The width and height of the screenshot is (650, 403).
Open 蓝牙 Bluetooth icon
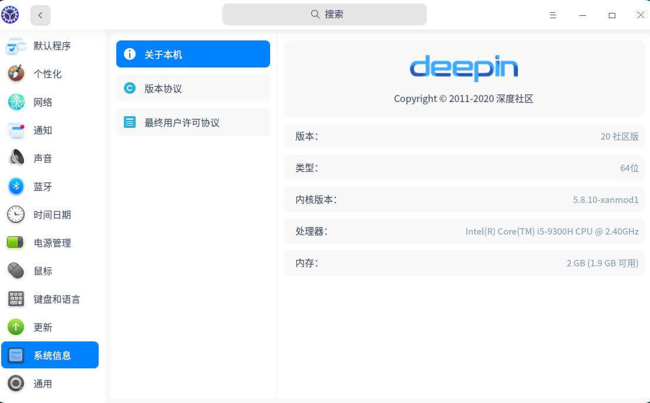[x=16, y=187]
